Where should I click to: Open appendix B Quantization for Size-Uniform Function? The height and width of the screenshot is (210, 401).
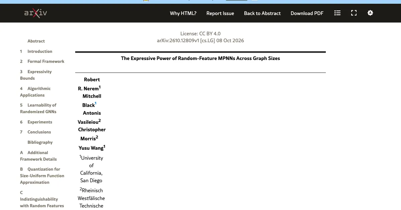tap(42, 176)
